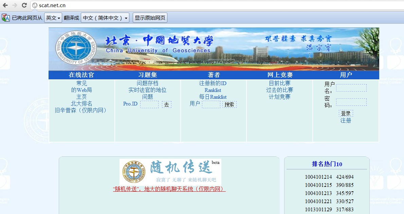404x214 pixels.
Task: Click the 搜索 button
Action: (x=229, y=104)
